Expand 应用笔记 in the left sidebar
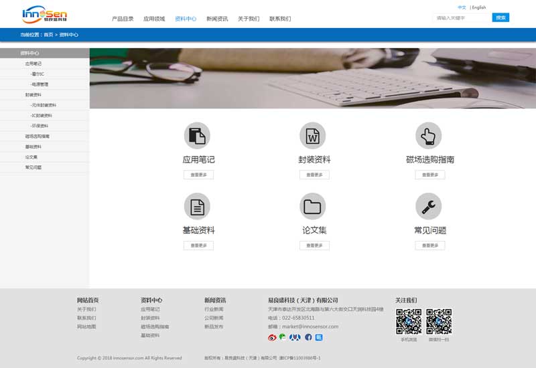Image resolution: width=536 pixels, height=368 pixels. [33, 64]
